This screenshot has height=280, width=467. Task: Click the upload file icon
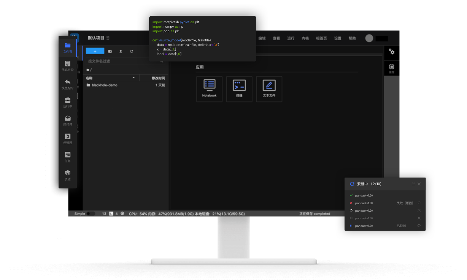[x=121, y=51]
